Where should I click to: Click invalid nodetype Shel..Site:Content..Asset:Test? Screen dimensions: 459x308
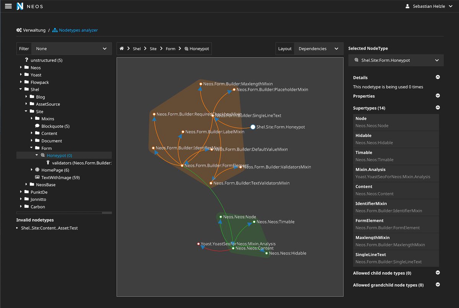(x=49, y=228)
